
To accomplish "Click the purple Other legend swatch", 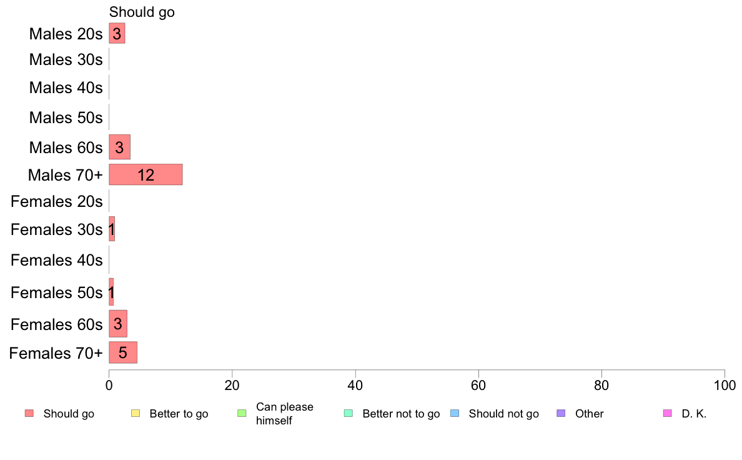I will (561, 413).
